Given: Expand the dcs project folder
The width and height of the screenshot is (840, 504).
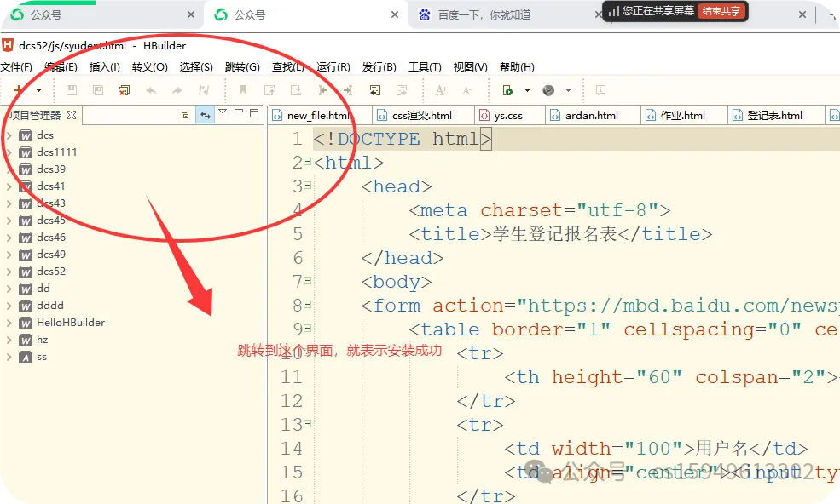Looking at the screenshot, I should point(9,135).
